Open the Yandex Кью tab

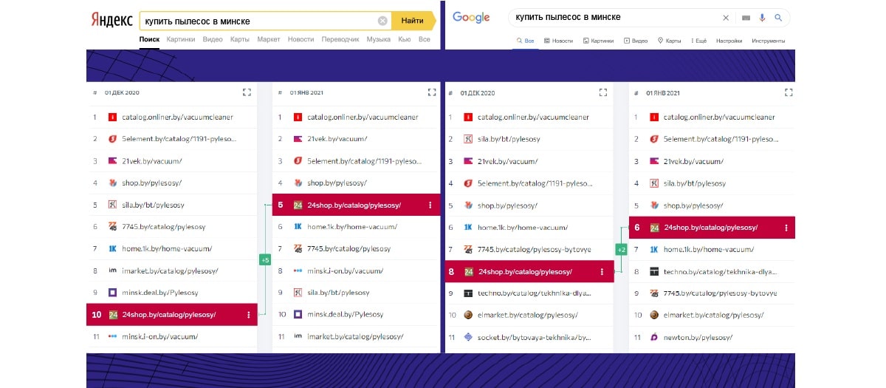404,39
